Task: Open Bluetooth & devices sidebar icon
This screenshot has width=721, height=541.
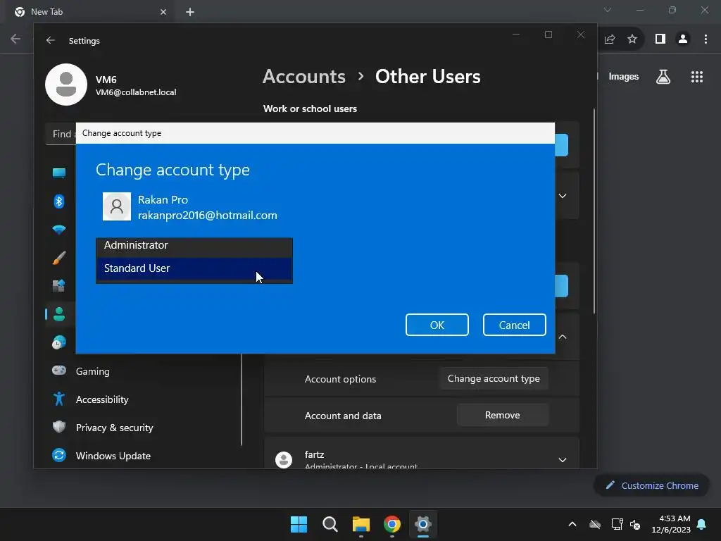Action: tap(59, 201)
